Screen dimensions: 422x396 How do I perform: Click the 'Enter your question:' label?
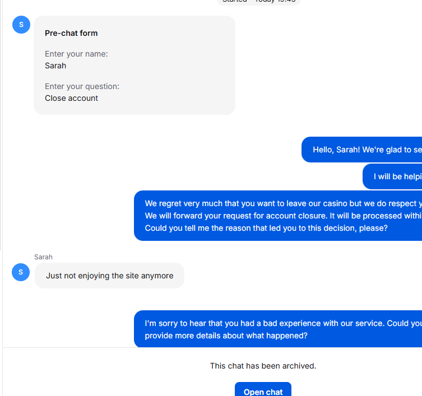(x=82, y=86)
